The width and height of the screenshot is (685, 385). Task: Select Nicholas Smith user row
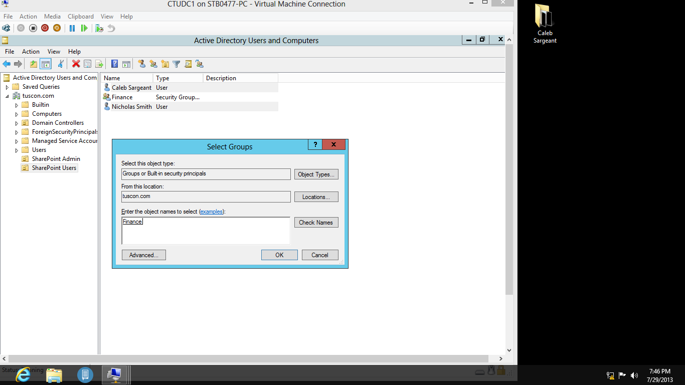click(190, 107)
